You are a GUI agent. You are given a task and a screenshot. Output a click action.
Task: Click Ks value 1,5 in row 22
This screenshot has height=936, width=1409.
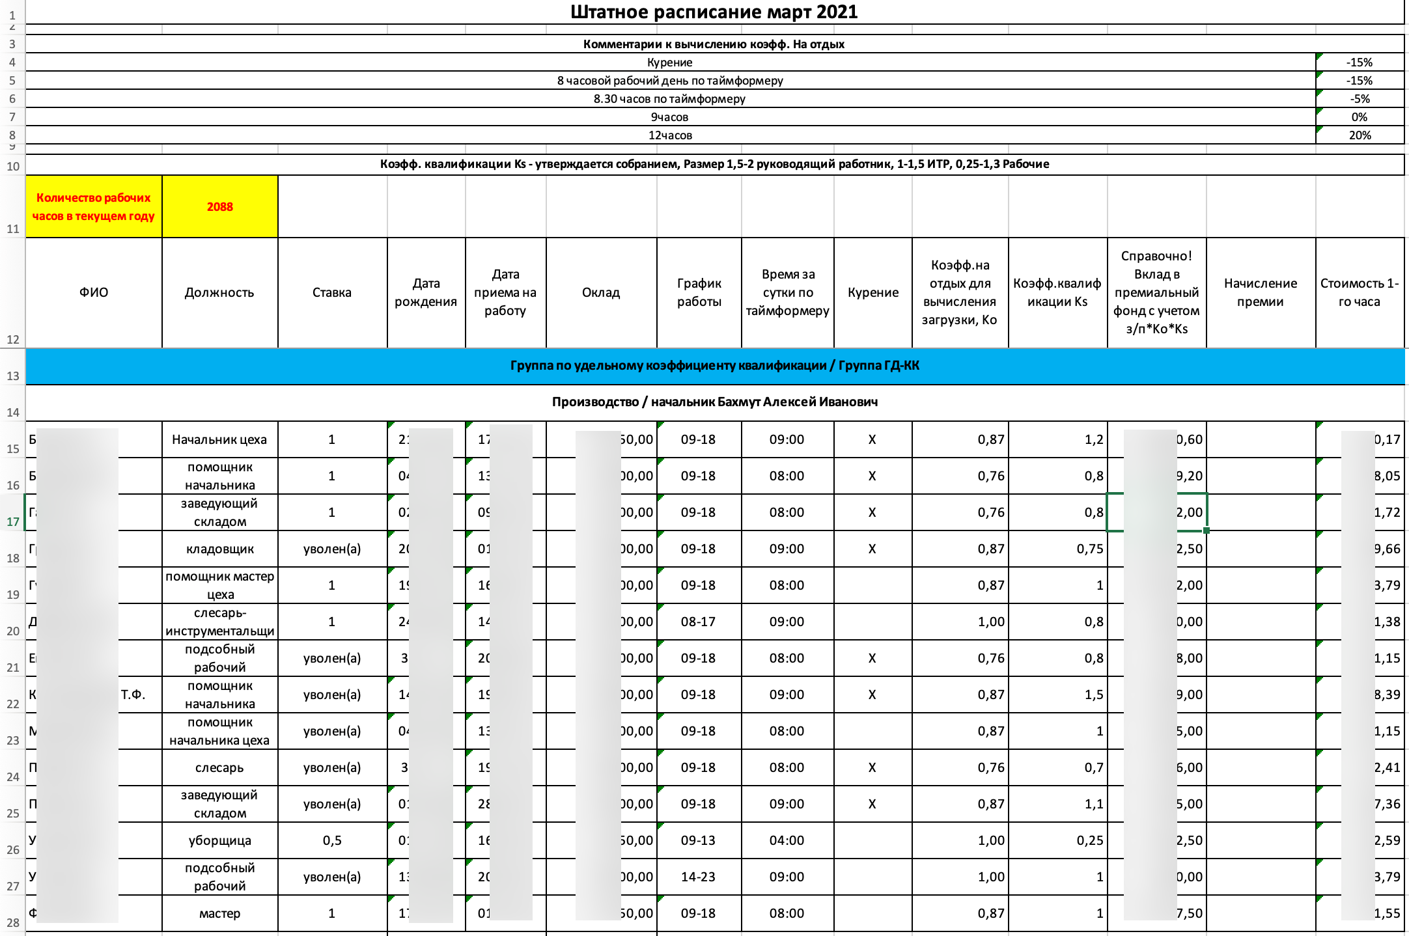click(x=1058, y=695)
